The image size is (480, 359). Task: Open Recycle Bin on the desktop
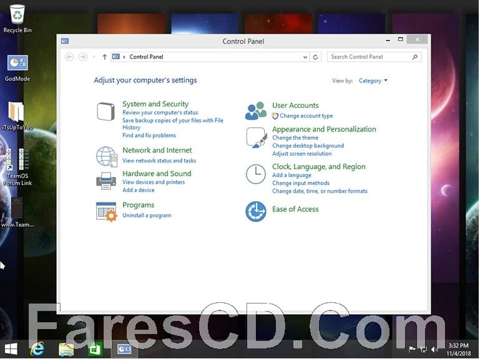pyautogui.click(x=17, y=18)
